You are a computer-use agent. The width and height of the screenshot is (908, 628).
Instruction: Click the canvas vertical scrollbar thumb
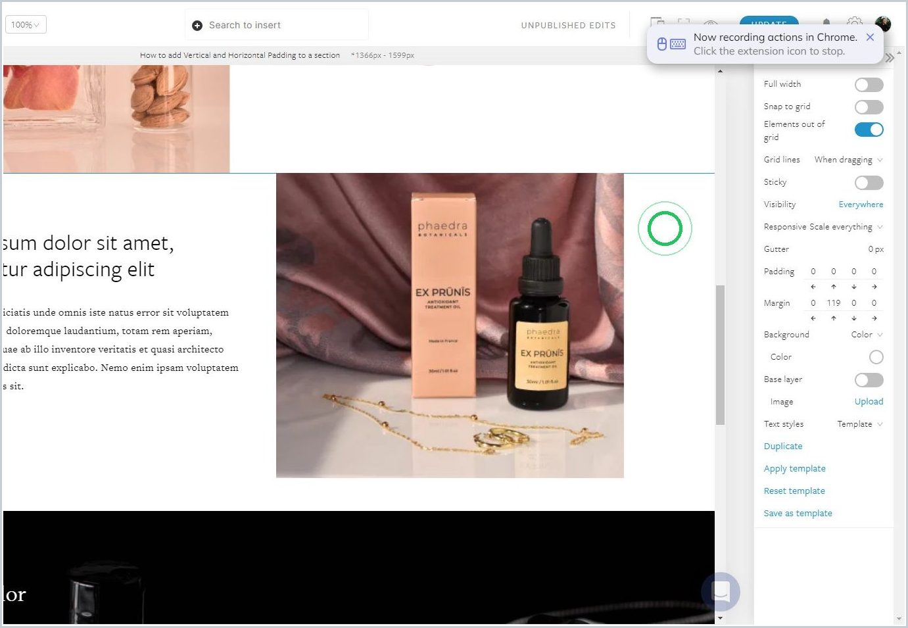pyautogui.click(x=720, y=355)
